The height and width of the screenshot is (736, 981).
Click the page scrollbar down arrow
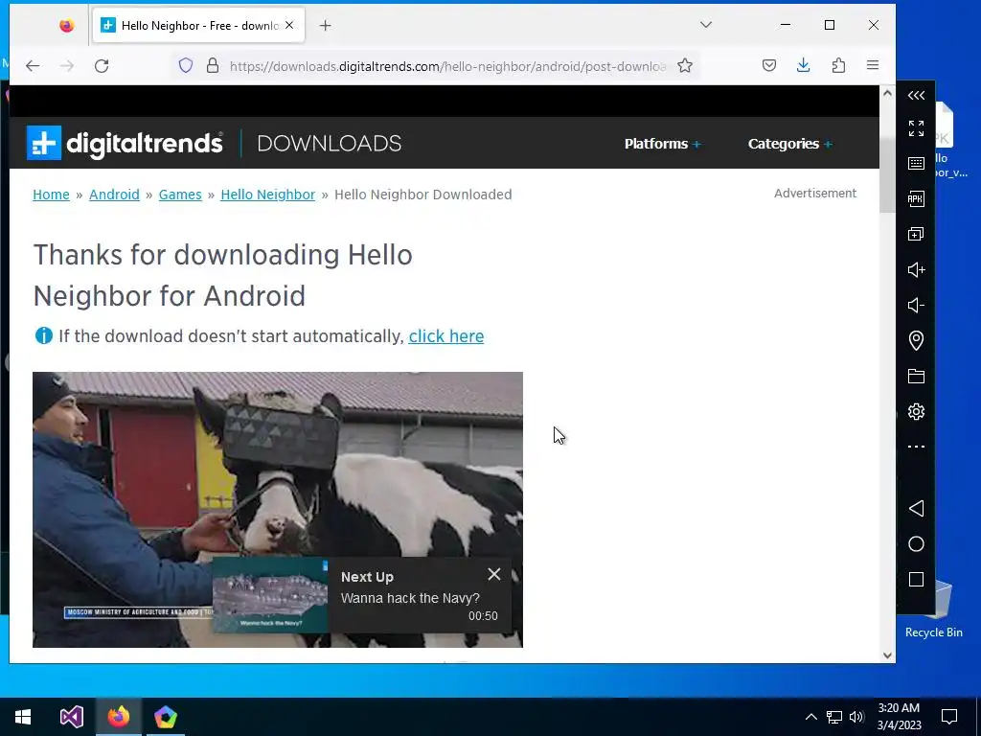tap(887, 655)
